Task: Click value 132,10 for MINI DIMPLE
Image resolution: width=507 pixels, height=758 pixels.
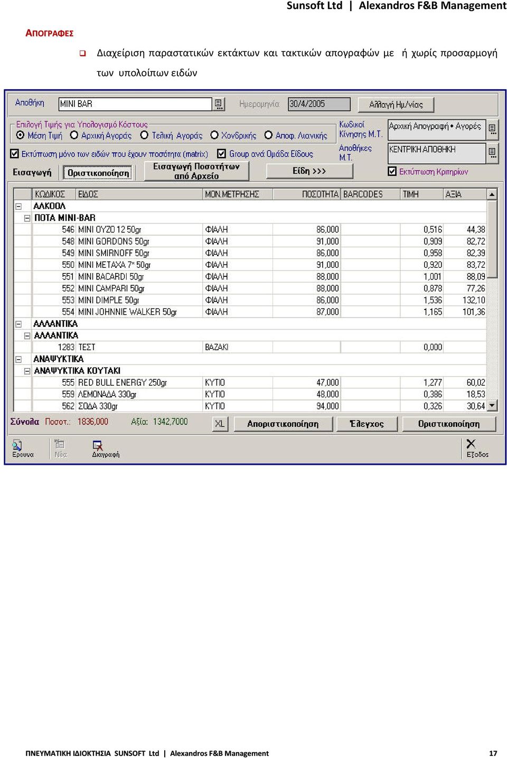Action: pos(474,300)
